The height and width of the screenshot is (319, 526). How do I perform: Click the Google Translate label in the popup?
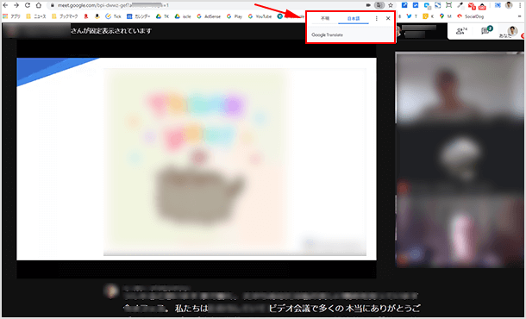tap(327, 34)
